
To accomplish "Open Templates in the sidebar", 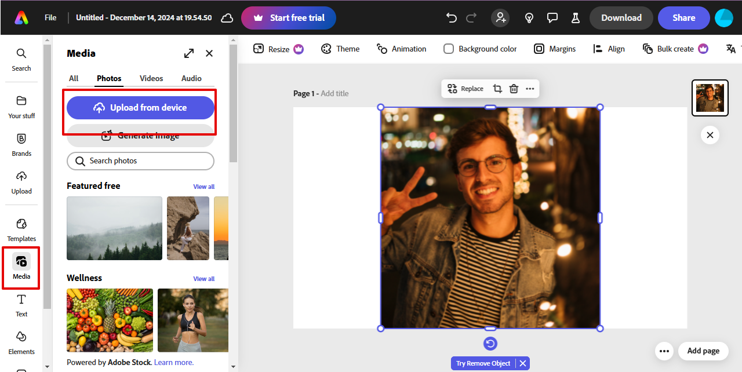I will 21,230.
